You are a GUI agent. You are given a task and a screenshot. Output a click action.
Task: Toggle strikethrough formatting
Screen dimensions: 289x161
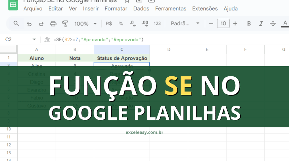click(273, 24)
